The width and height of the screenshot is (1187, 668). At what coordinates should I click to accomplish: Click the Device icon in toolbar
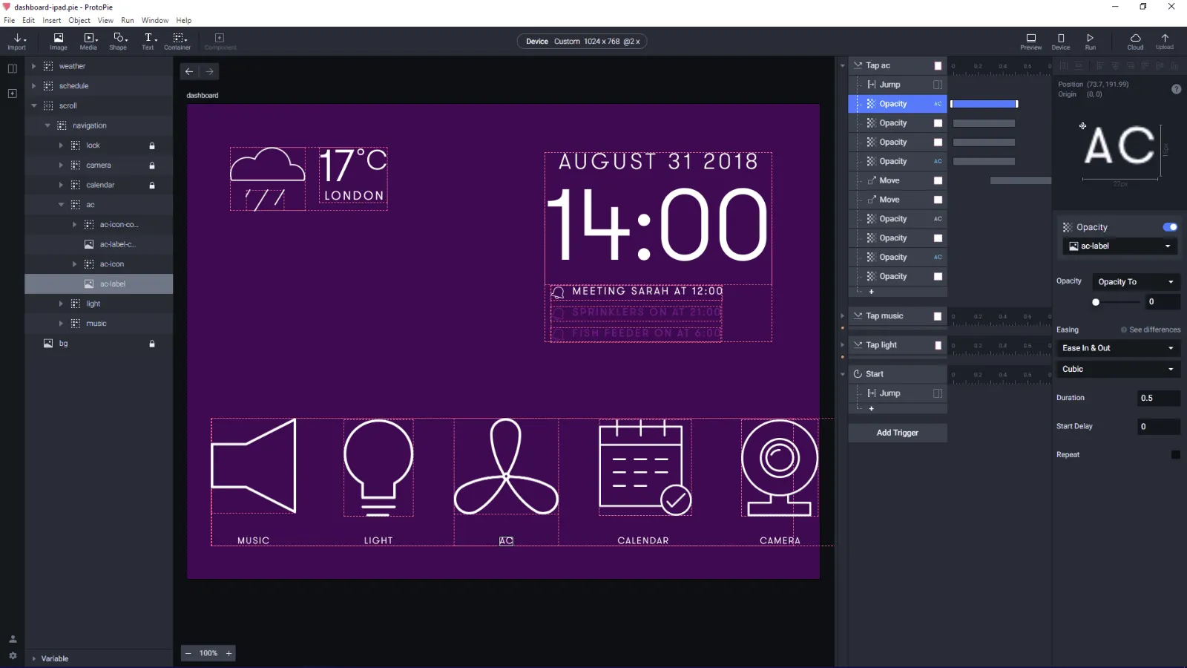point(1061,42)
